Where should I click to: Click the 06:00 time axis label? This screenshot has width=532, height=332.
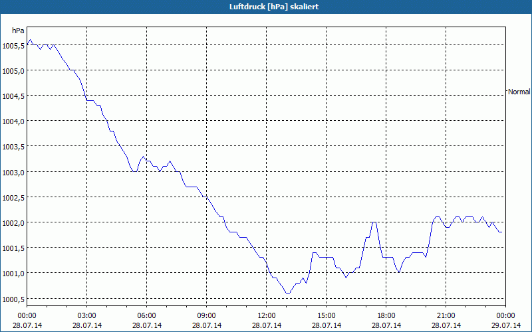[146, 316]
